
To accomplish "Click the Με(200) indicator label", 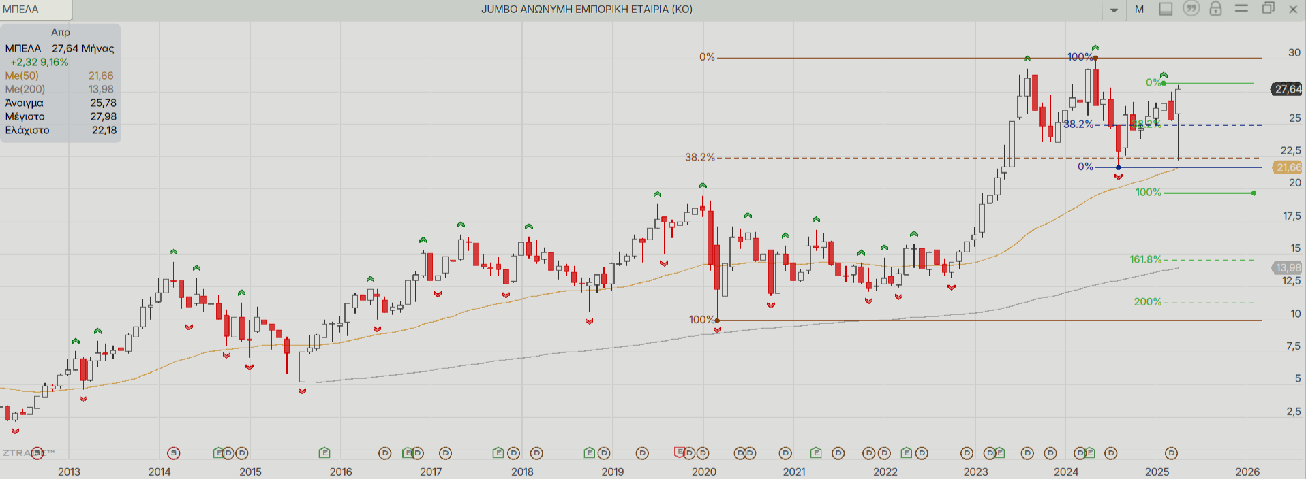I will pyautogui.click(x=25, y=89).
